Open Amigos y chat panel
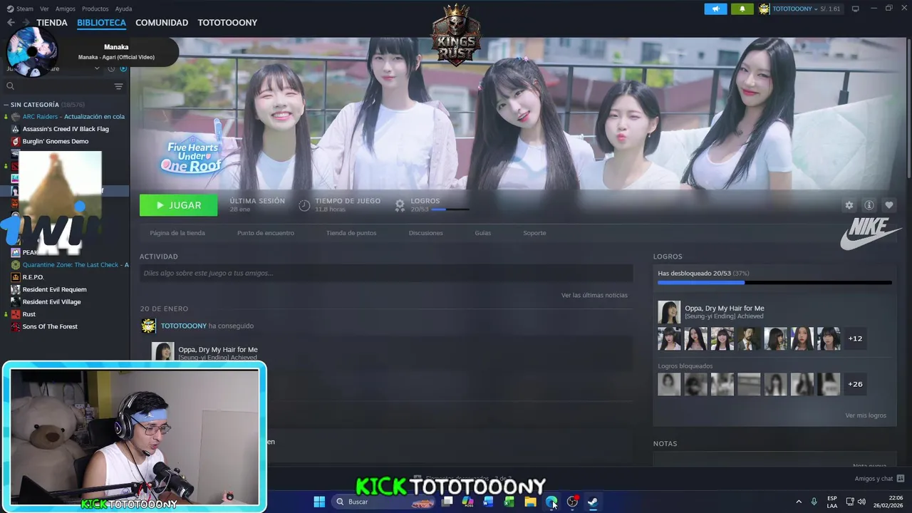The image size is (912, 513). (879, 479)
